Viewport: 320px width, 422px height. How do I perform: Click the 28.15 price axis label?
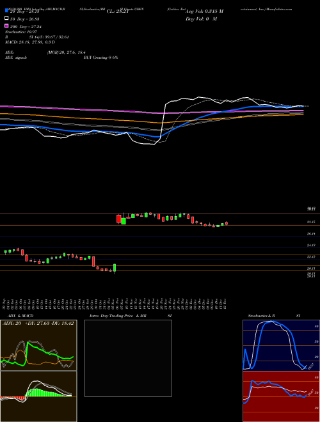coord(311,222)
